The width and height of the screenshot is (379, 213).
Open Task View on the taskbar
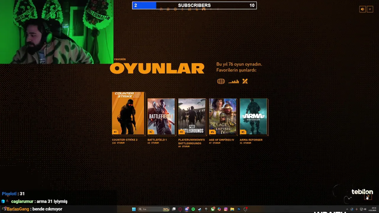174,209
